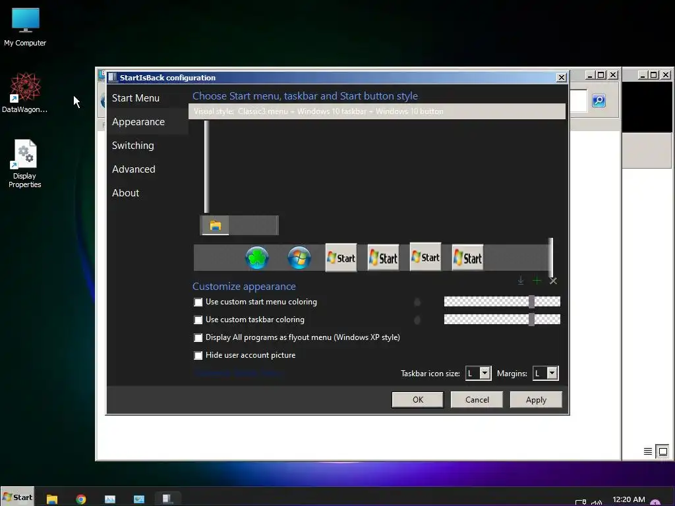The height and width of the screenshot is (506, 675).
Task: Select the green clover Start orb style
Action: click(257, 258)
